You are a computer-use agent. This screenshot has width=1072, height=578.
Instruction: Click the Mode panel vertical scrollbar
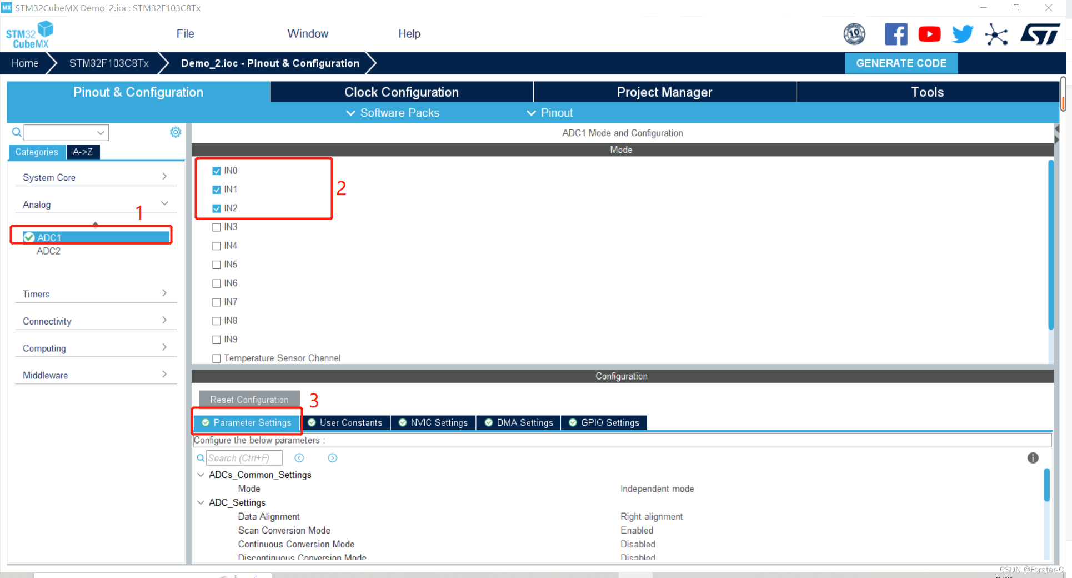point(1050,245)
